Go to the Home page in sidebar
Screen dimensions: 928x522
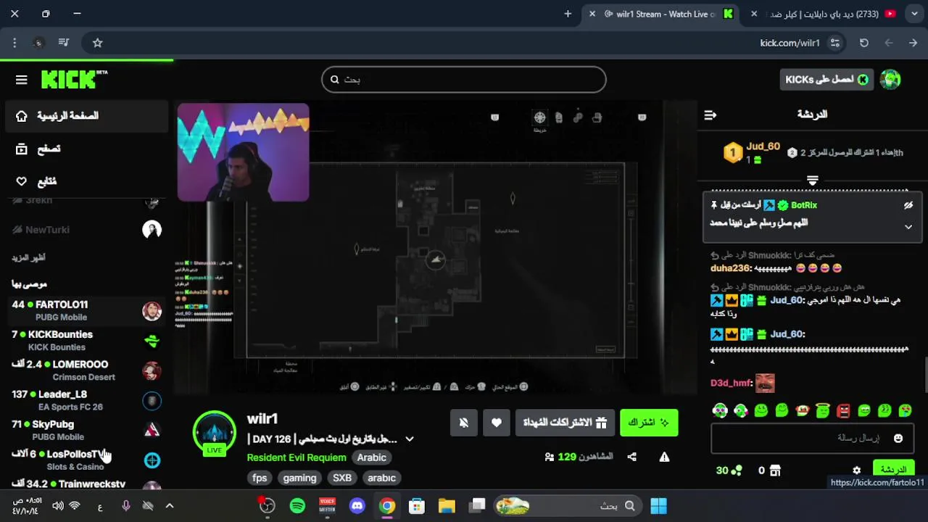[87, 116]
